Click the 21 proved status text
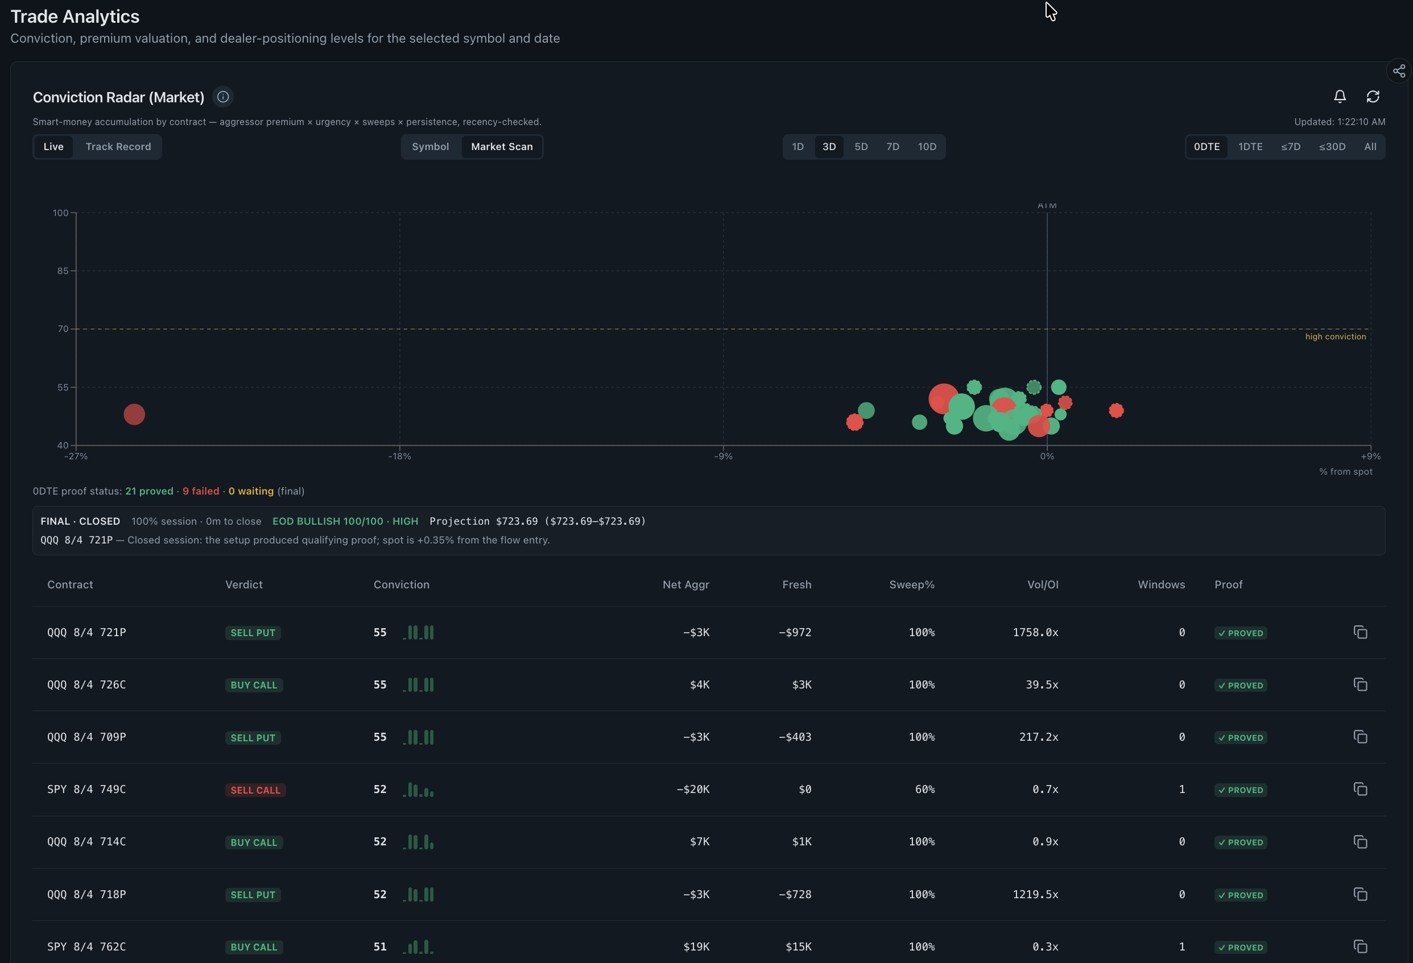 [149, 491]
